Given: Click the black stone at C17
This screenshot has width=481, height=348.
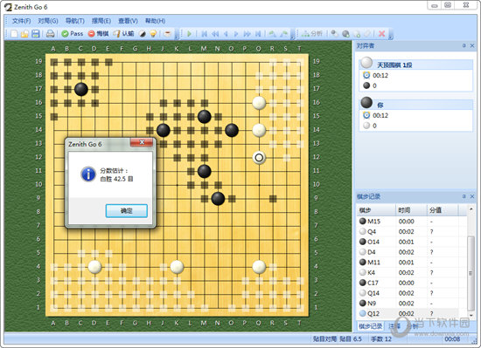Looking at the screenshot, I should pyautogui.click(x=81, y=89).
